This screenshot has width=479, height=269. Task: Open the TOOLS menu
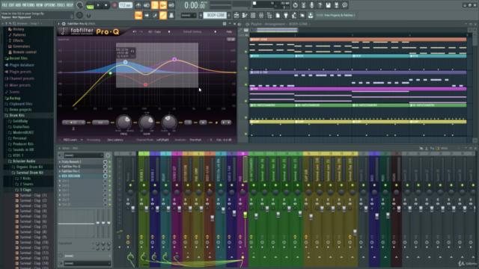point(61,5)
